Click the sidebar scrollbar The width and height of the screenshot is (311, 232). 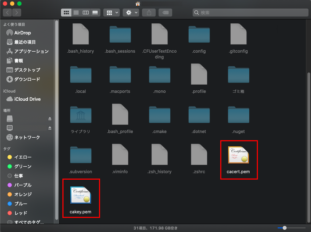coord(57,120)
